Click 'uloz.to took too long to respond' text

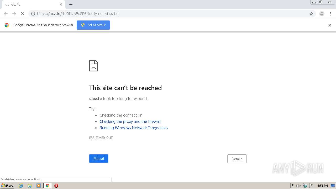[118, 99]
